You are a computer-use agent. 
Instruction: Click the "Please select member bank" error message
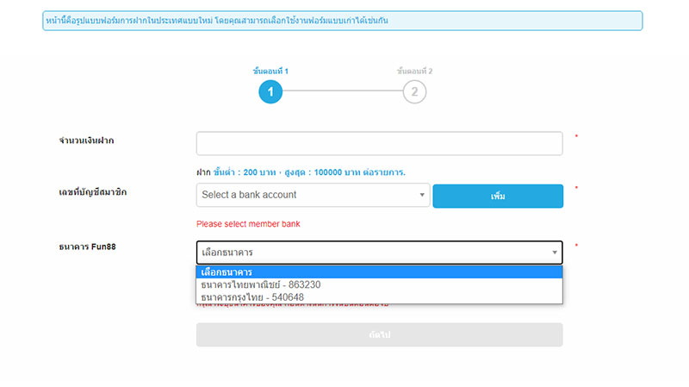tap(248, 224)
